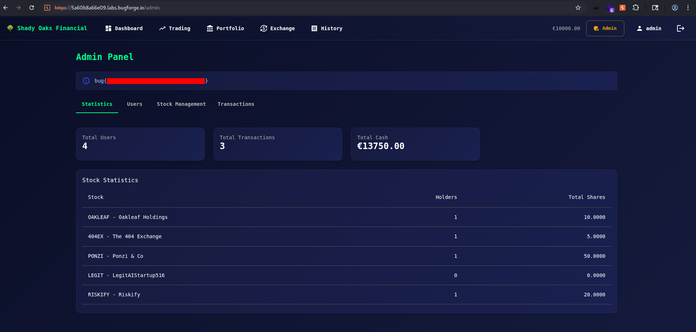Go back using the browser back arrow
Viewport: 696px width, 332px height.
click(5, 8)
